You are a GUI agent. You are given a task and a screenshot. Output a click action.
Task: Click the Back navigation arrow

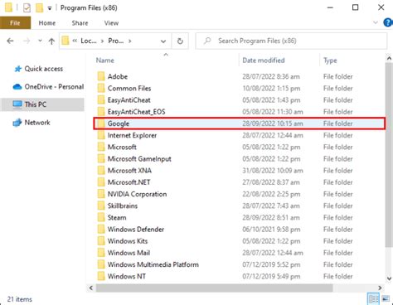10,41
